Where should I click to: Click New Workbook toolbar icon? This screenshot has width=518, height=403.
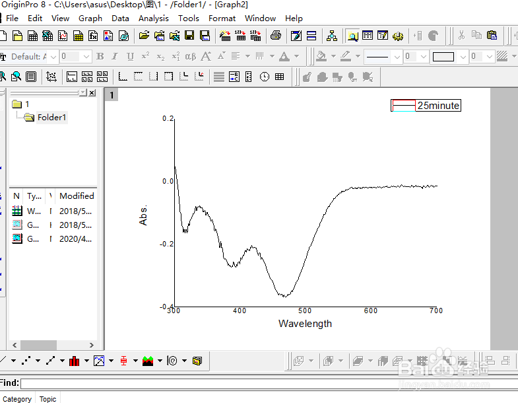point(32,36)
